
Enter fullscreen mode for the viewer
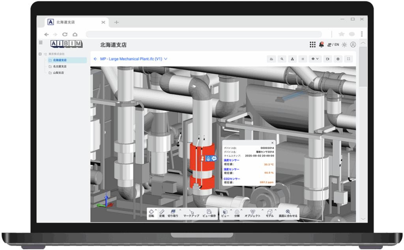tap(348, 59)
